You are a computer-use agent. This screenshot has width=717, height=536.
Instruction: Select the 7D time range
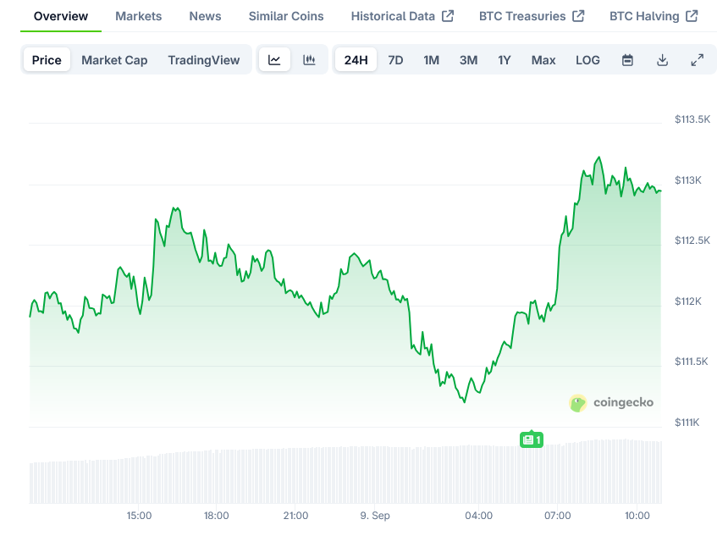[x=395, y=60]
